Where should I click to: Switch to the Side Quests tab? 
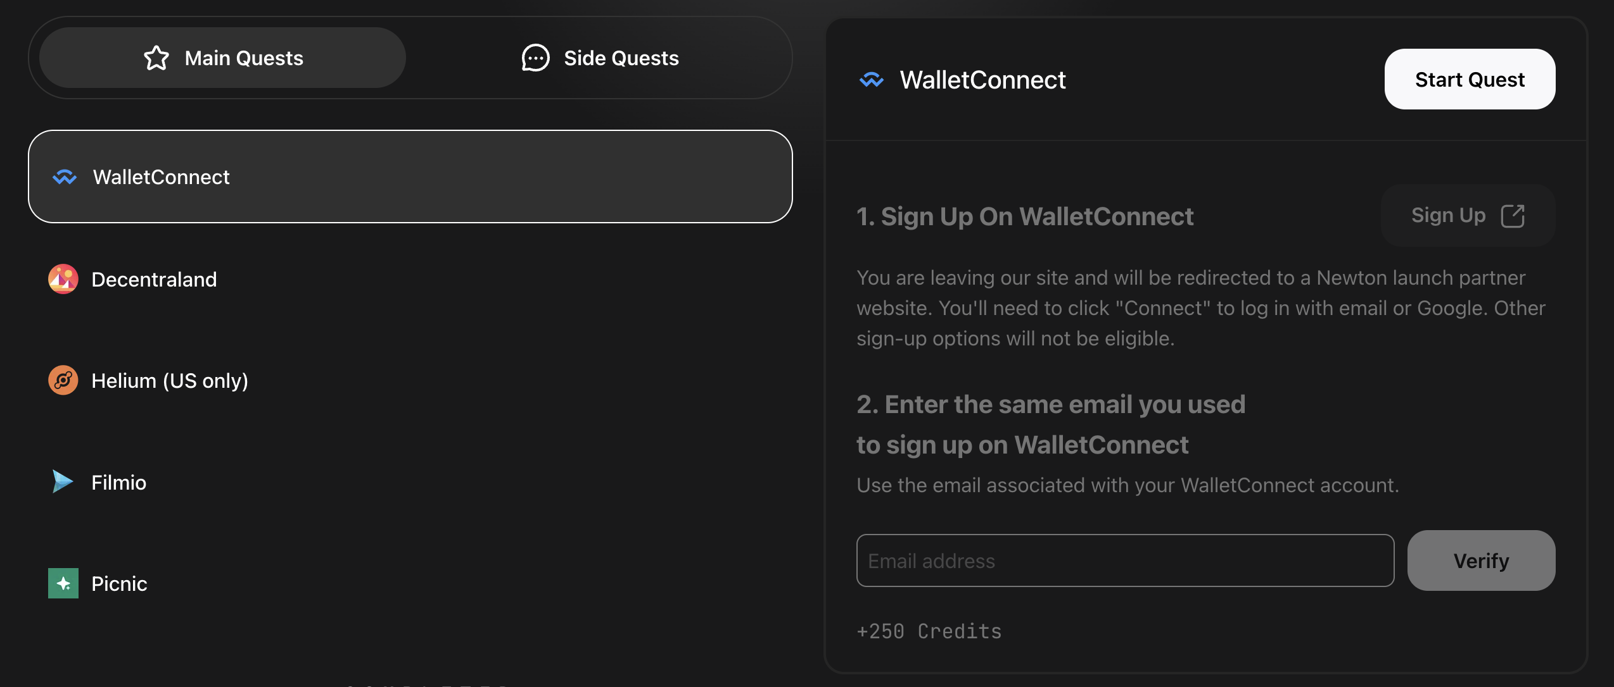599,58
